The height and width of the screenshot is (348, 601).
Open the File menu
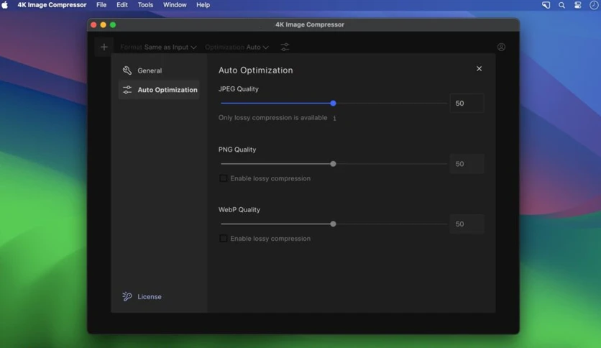click(101, 5)
